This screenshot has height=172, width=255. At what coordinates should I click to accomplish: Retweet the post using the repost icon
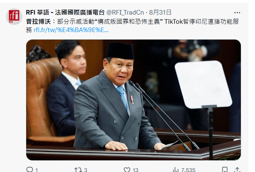[x=78, y=170]
